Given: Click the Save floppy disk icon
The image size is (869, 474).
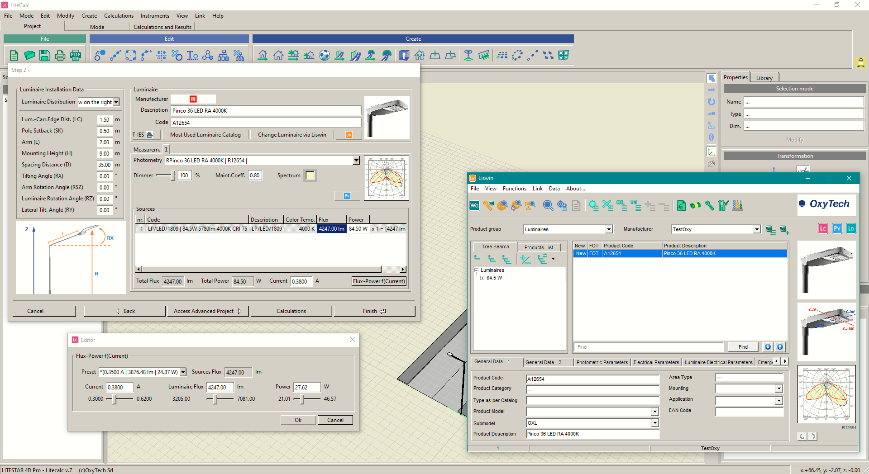Looking at the screenshot, I should 45,55.
